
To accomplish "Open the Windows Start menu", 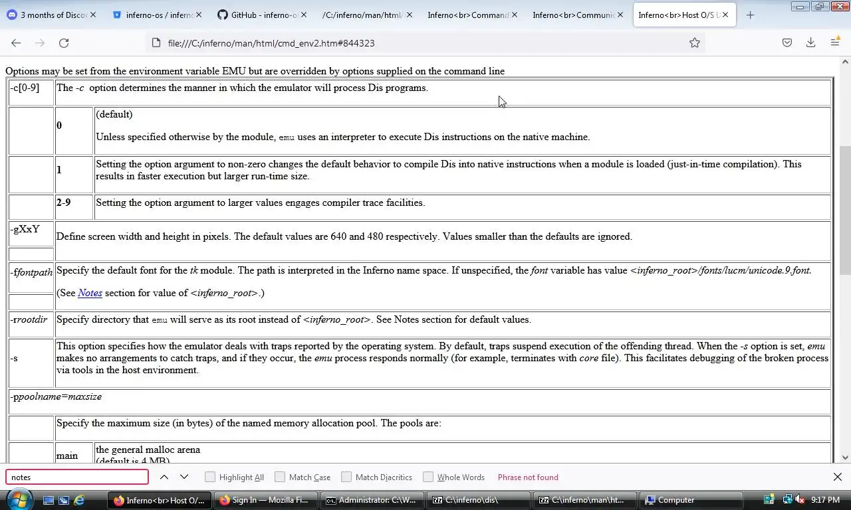I will pyautogui.click(x=19, y=500).
